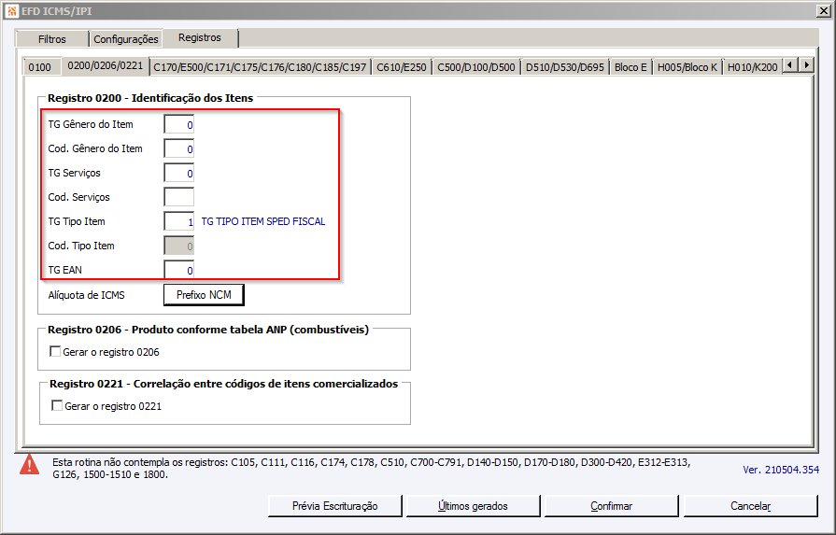
Task: Switch to the C610/E250 sub-tab
Action: tap(402, 67)
